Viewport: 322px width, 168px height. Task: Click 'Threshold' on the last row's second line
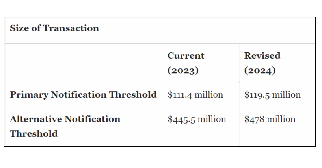click(34, 134)
